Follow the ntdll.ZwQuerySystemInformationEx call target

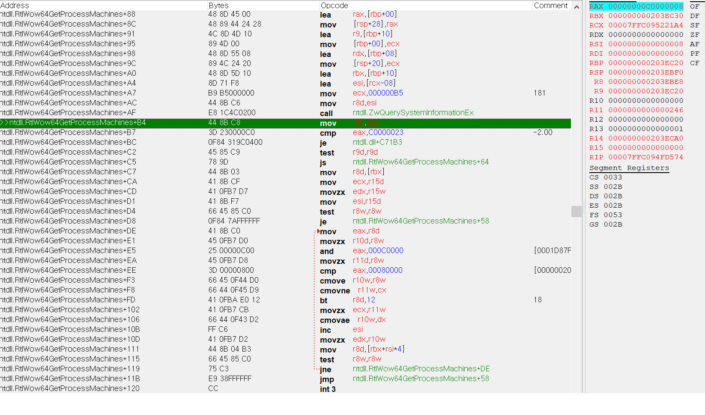tap(413, 113)
